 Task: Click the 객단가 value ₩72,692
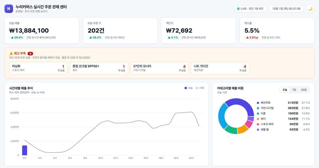[x=179, y=31]
